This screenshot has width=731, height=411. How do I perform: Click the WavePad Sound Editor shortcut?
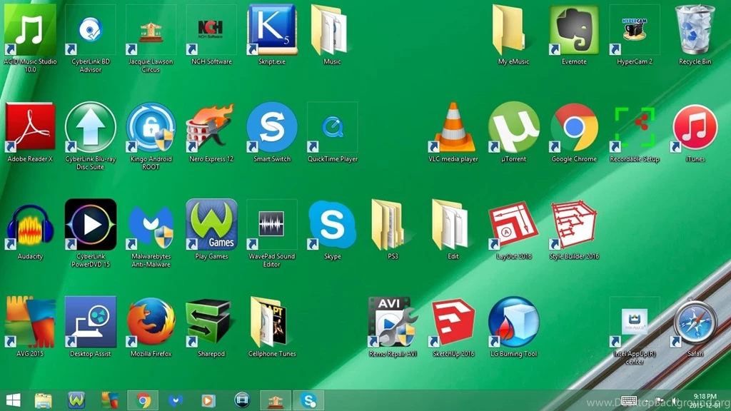coord(271,225)
